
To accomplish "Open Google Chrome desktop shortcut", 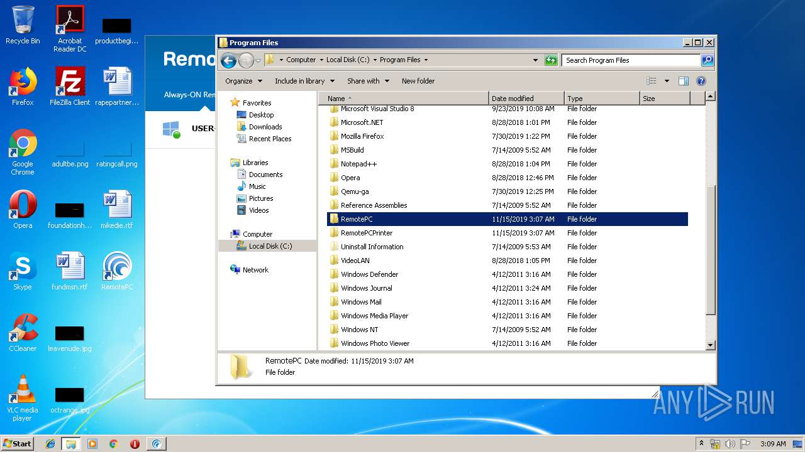I will [x=23, y=152].
